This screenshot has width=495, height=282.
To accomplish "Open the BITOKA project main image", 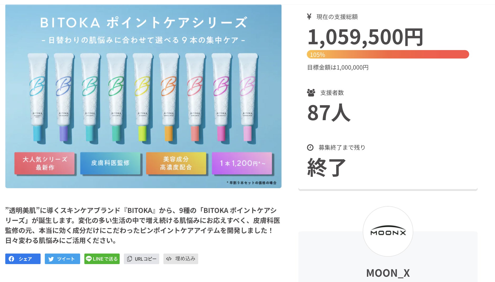I will pyautogui.click(x=143, y=96).
